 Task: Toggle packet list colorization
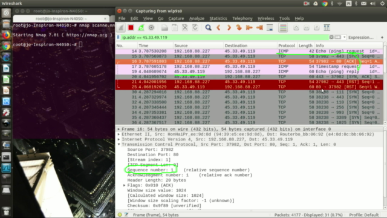[283, 28]
